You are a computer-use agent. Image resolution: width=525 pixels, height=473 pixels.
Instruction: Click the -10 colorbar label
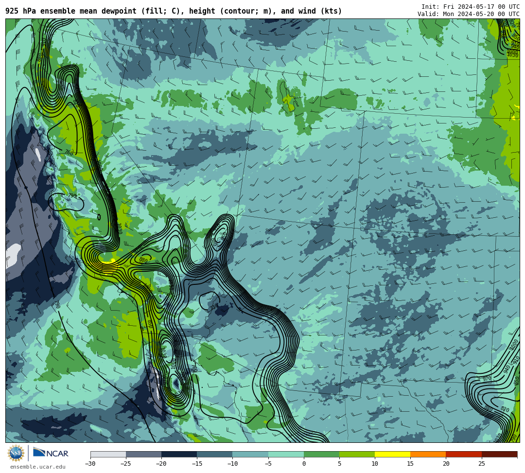click(x=232, y=464)
